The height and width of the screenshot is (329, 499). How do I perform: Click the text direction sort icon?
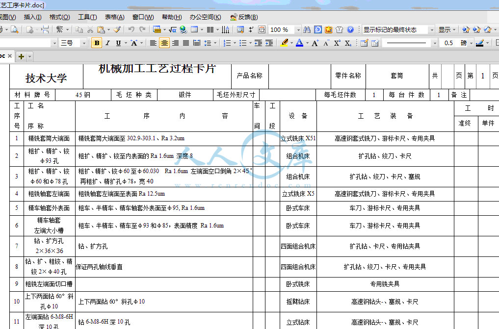[x=225, y=29]
